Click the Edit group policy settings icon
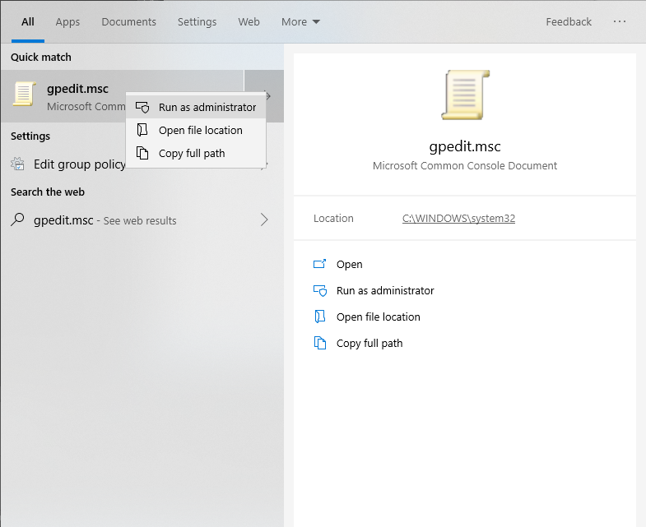Image resolution: width=646 pixels, height=527 pixels. [18, 164]
